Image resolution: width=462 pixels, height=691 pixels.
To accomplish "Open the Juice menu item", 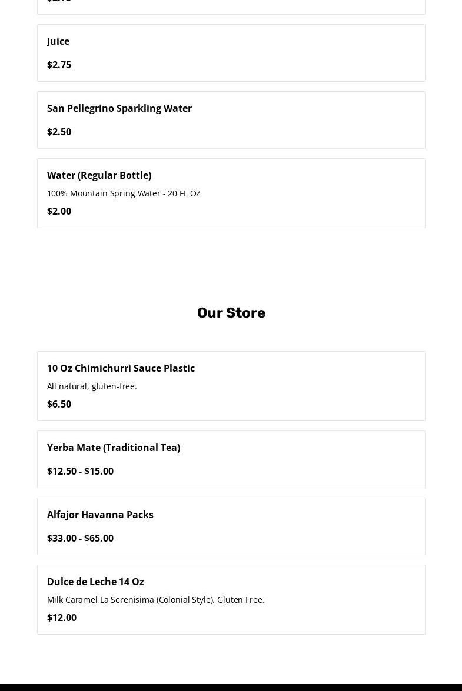I will (x=58, y=41).
